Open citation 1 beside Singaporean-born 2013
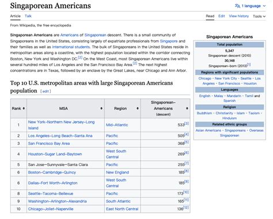This screenshot has width=273, height=219. point(249,64)
